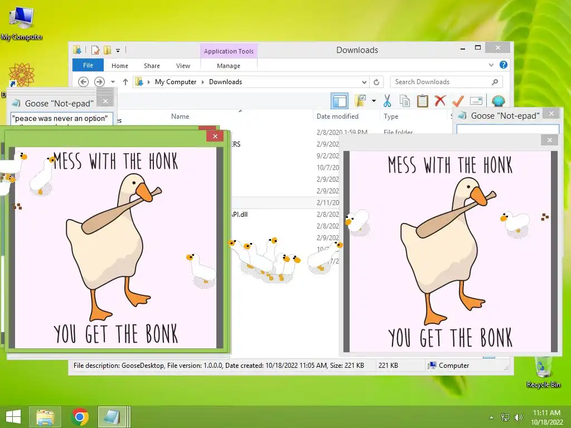571x428 pixels.
Task: Go forward with the Forward arrow
Action: click(x=99, y=82)
